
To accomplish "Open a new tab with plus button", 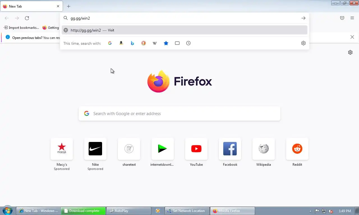I will coord(68,6).
